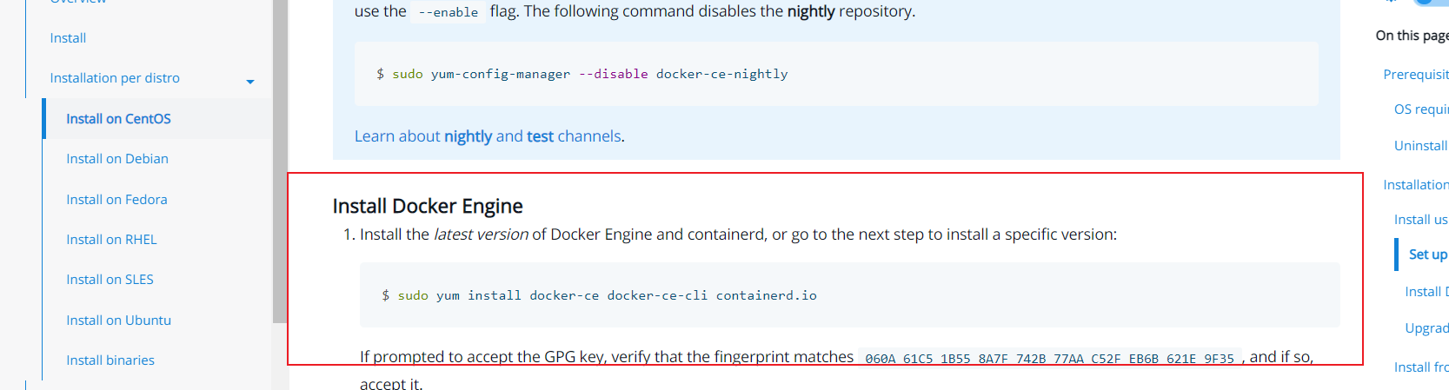Open Install on SLES page
The width and height of the screenshot is (1449, 390).
click(110, 280)
